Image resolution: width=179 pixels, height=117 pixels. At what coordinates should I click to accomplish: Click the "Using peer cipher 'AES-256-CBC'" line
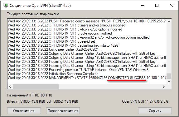53,49
